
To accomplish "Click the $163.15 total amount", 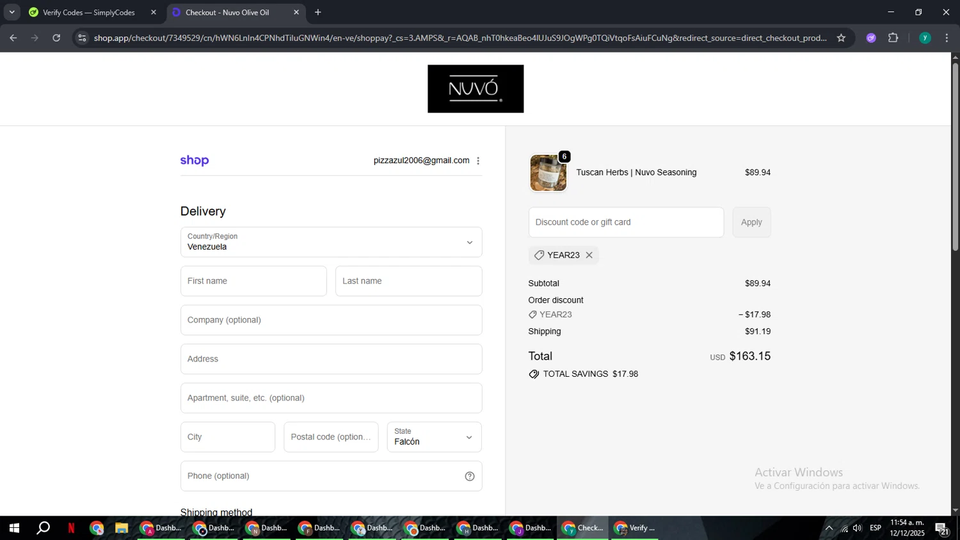I will click(750, 356).
